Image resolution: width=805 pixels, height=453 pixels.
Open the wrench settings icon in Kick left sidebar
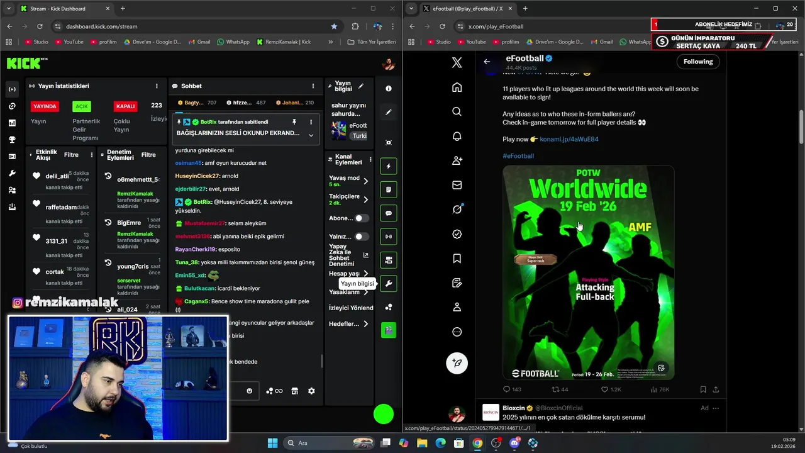tap(12, 173)
